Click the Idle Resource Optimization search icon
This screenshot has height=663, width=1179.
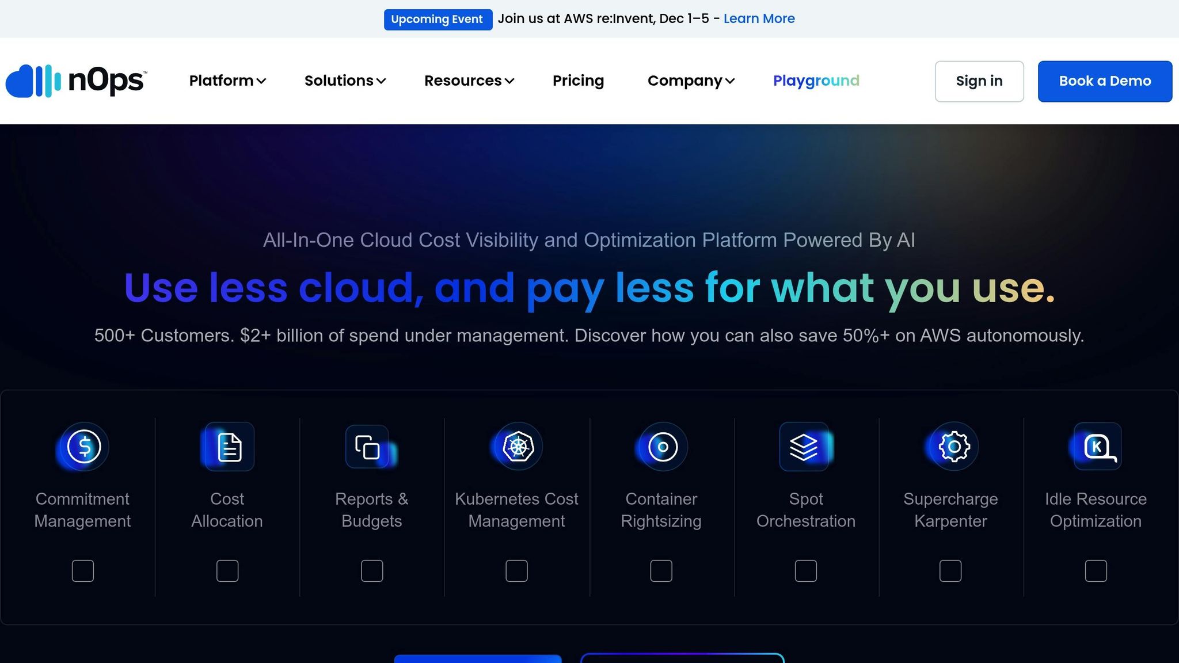(1098, 447)
